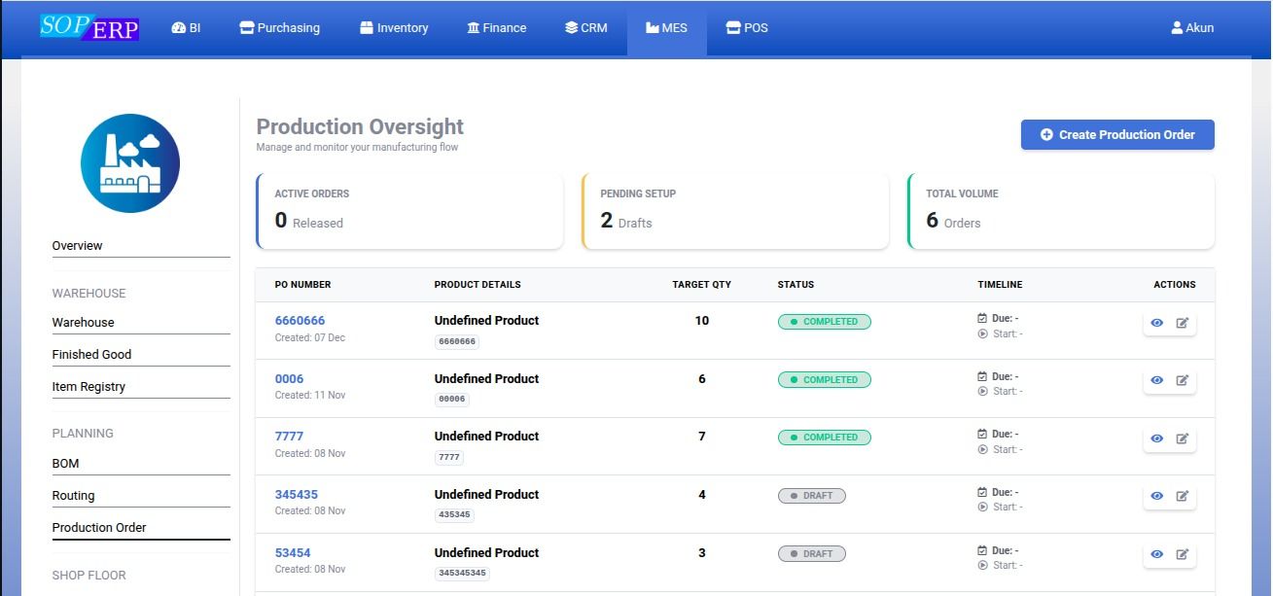
Task: Click the COMPLETED status pill on order 0006
Action: (824, 379)
